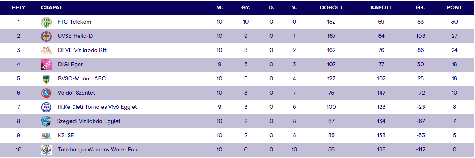Click the III.Kerületi TVE team logo
Screen dimensions: 475x158
(x=47, y=107)
